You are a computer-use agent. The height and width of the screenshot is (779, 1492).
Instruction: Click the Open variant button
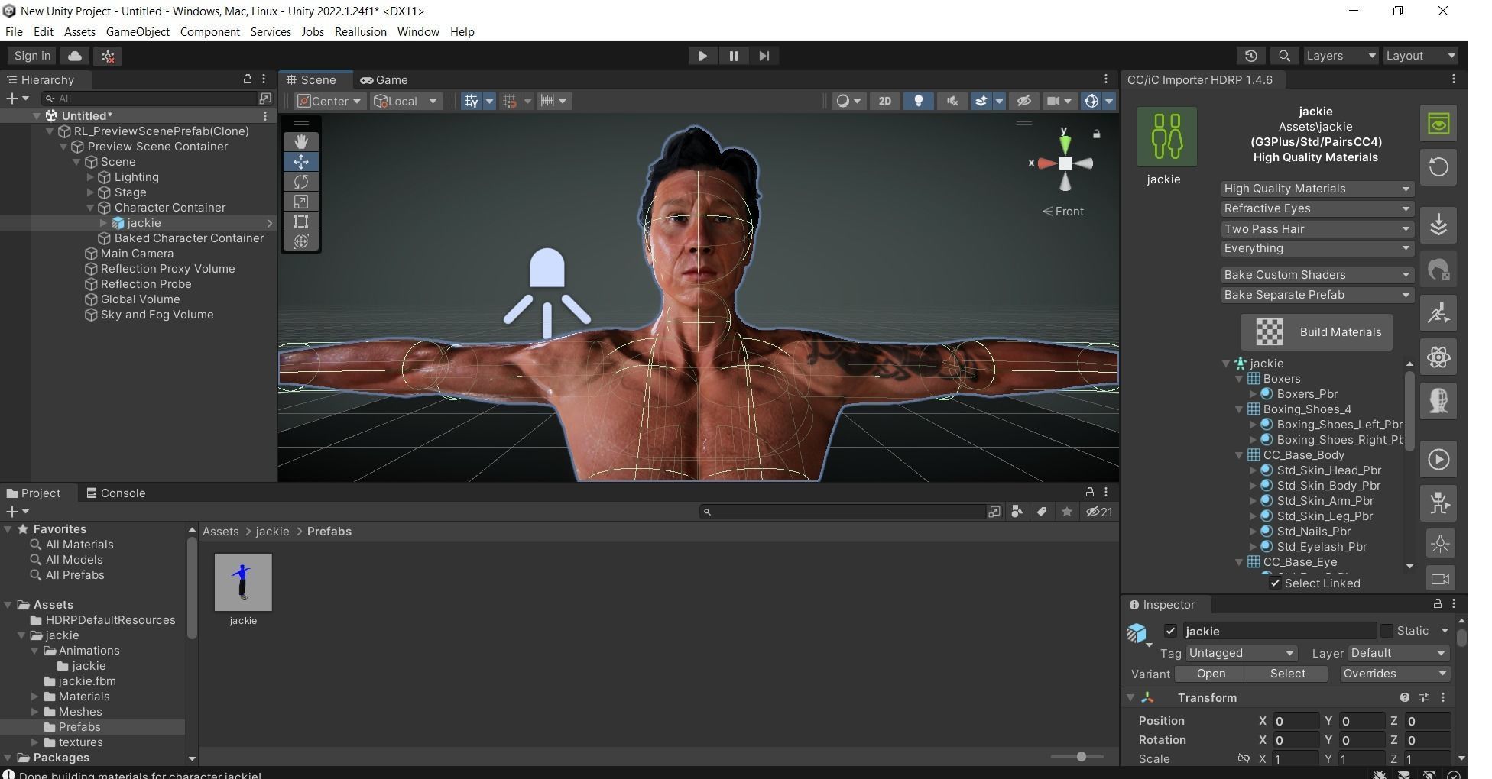[1211, 674]
